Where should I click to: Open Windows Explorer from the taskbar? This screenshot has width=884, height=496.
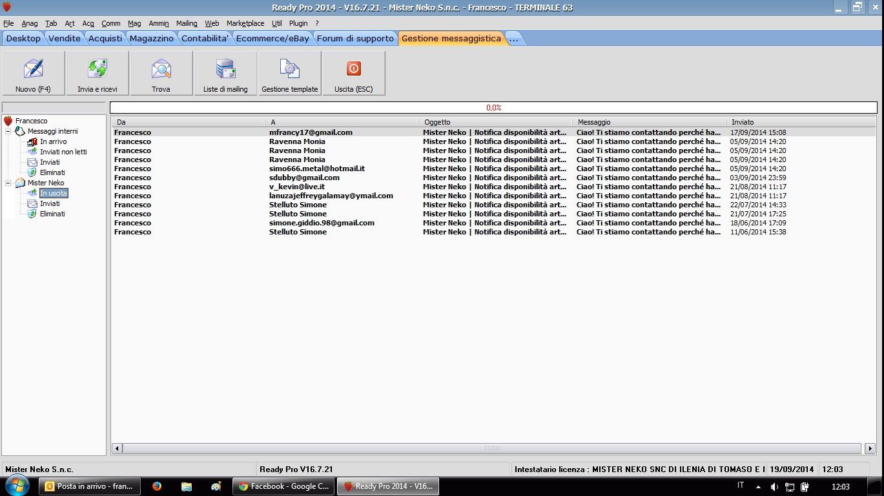click(x=187, y=486)
